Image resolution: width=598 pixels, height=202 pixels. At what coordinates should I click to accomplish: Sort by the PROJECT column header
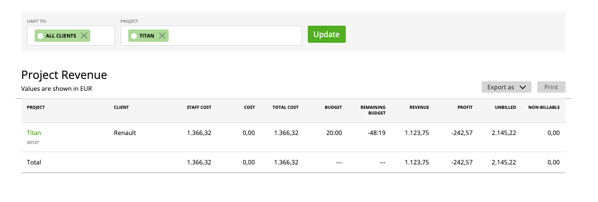[x=36, y=107]
